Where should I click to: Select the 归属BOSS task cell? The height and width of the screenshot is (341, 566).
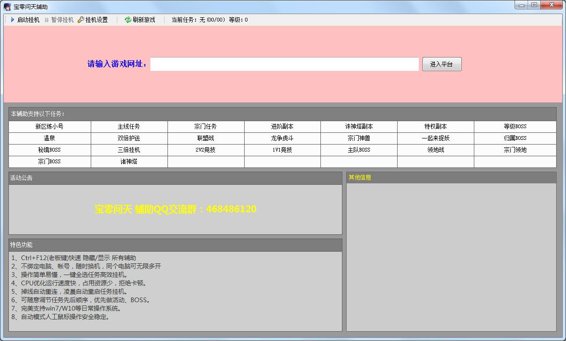515,138
